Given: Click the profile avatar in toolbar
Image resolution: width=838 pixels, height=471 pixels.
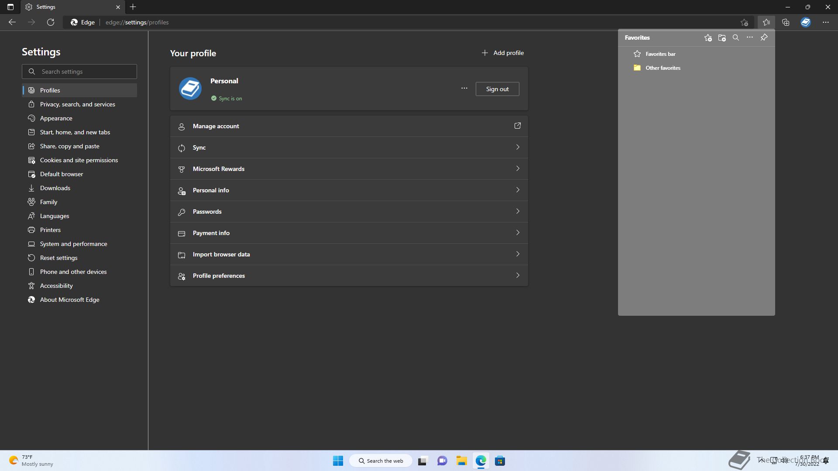Looking at the screenshot, I should (806, 22).
